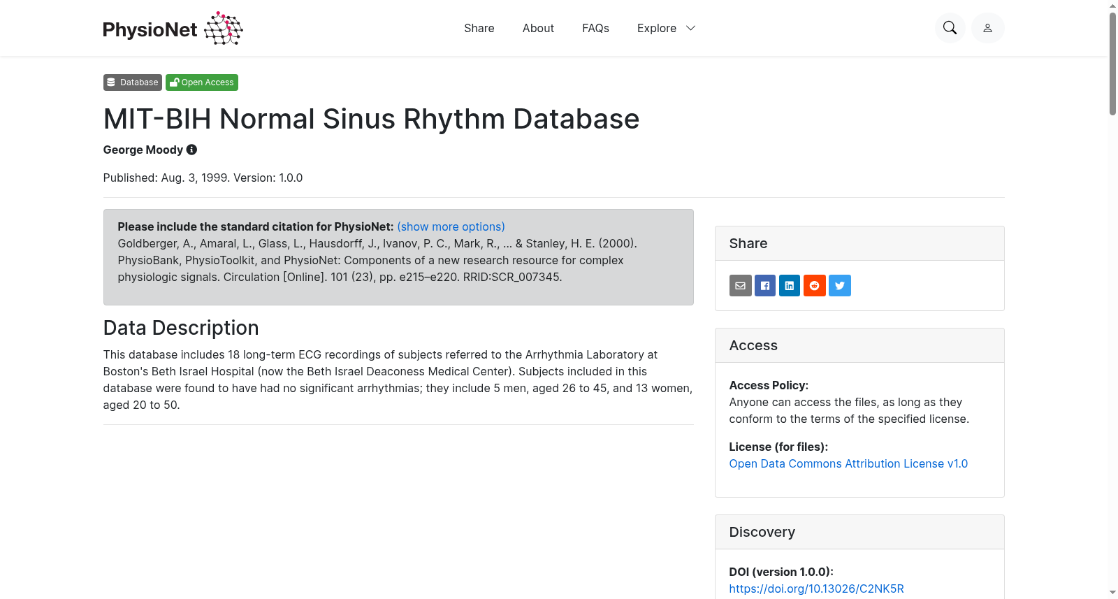Open the About menu item
Image resolution: width=1118 pixels, height=599 pixels.
point(538,28)
